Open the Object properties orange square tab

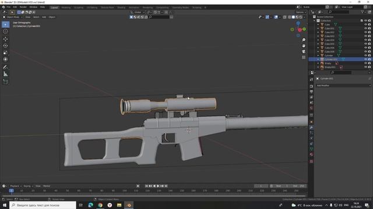coord(311,122)
